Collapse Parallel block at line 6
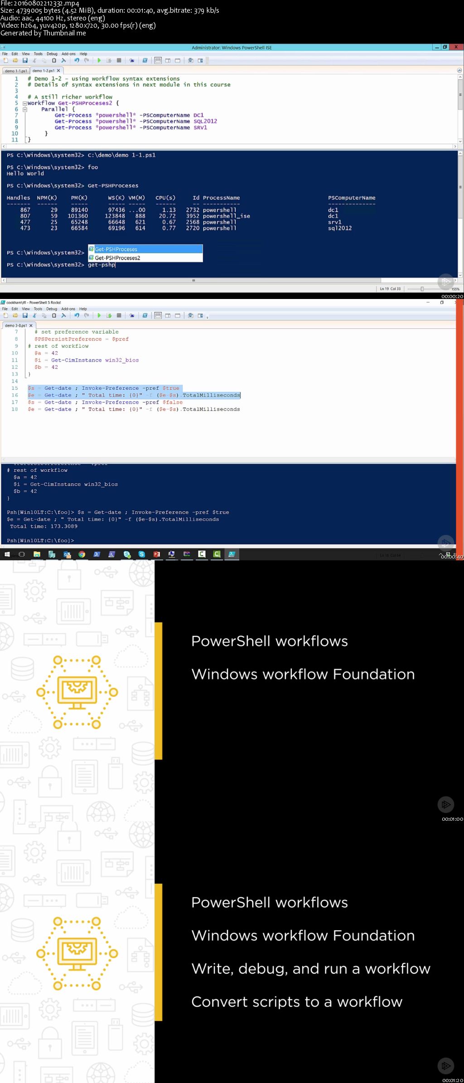The height and width of the screenshot is (1083, 464). (x=25, y=109)
